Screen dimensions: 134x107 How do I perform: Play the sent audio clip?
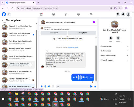pos(74,77)
